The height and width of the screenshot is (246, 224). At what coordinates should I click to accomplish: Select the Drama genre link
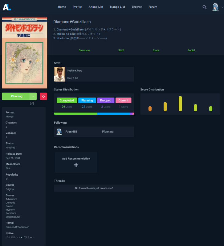click(x=9, y=206)
